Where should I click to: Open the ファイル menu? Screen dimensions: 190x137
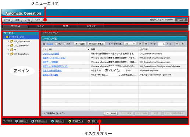(x=8, y=20)
